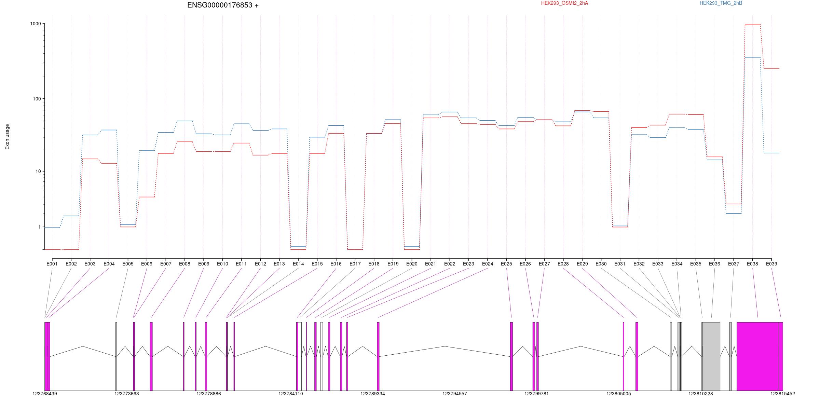Click exon label E001

(52, 264)
